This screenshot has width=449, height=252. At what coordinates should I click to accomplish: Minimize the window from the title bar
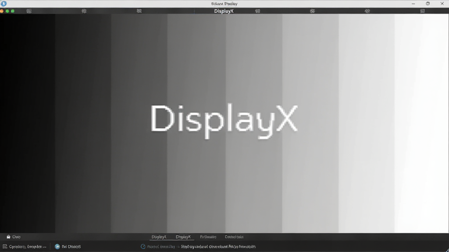413,3
